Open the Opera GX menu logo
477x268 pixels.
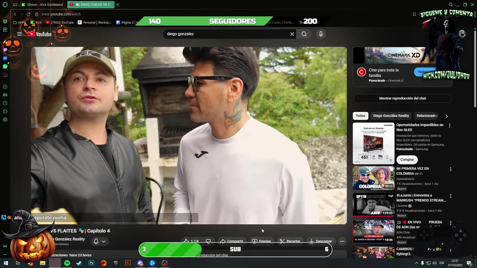tap(5, 4)
